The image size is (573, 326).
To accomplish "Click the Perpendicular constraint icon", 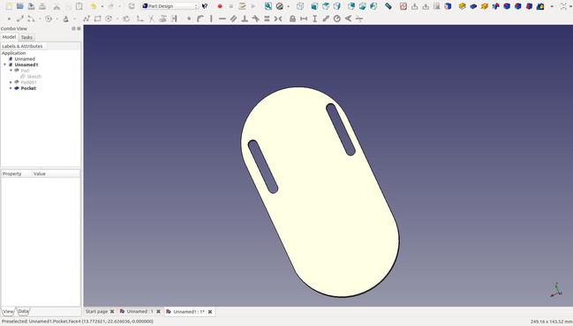I will point(245,19).
